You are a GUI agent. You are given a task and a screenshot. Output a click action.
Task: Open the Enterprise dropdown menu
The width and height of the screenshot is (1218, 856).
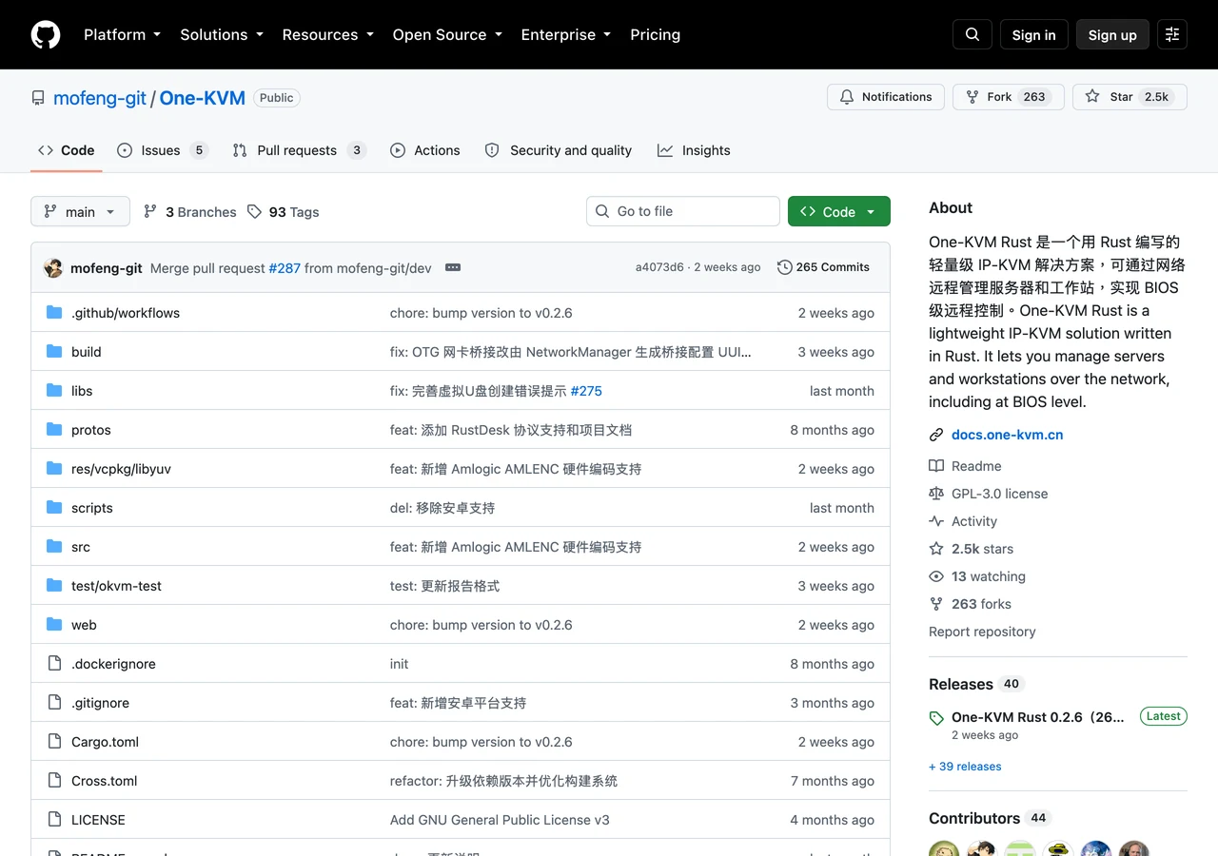tap(566, 34)
